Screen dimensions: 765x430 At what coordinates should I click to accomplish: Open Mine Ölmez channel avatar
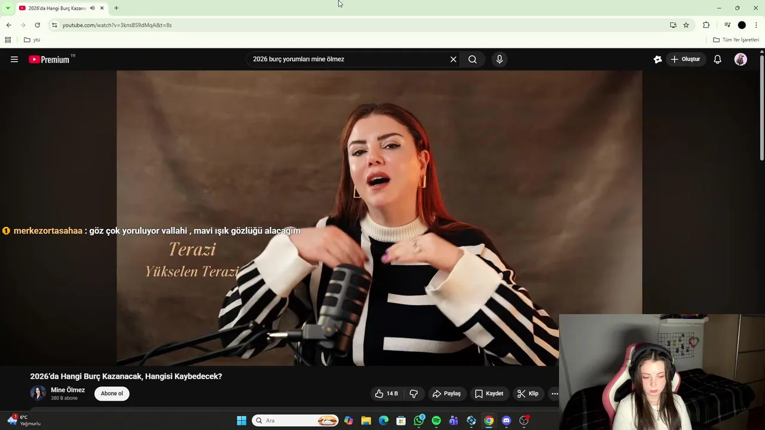38,394
